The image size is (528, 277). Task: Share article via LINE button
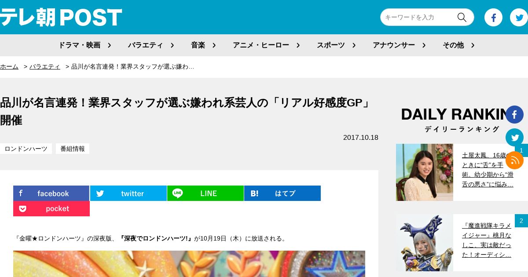(205, 193)
